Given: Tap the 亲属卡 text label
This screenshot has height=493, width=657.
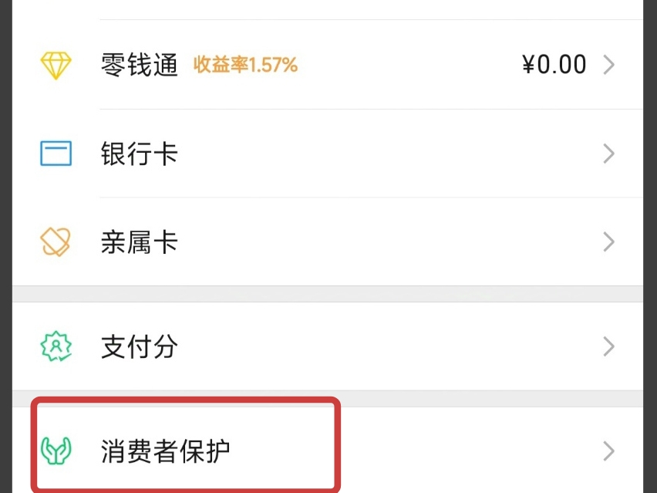Looking at the screenshot, I should 140,241.
